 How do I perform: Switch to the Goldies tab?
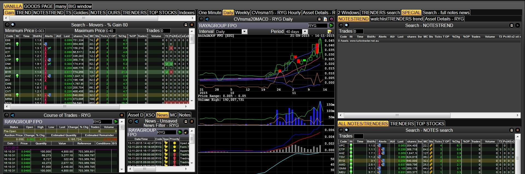click(x=81, y=13)
